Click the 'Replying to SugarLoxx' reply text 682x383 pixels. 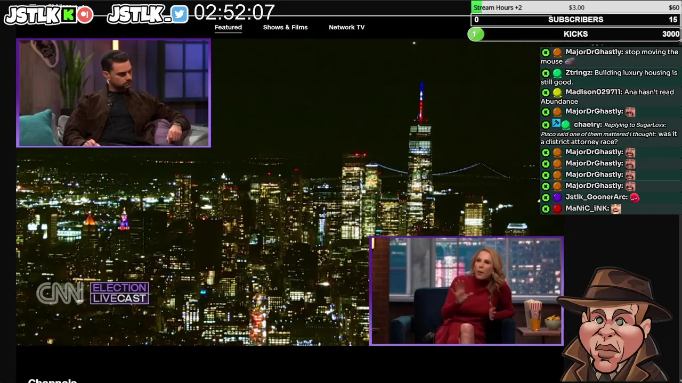(x=635, y=125)
